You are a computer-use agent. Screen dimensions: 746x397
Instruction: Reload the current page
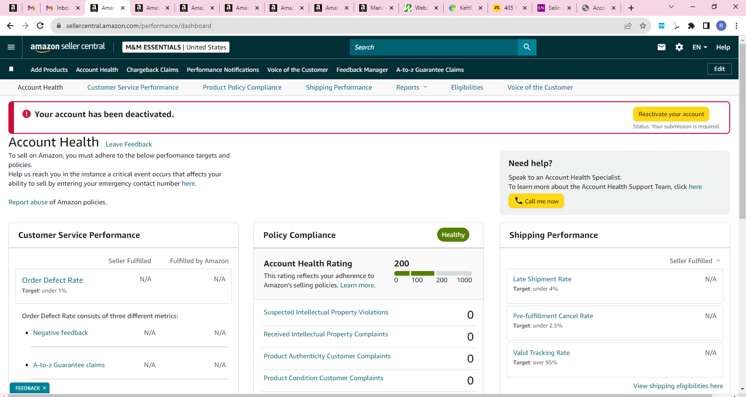(x=40, y=26)
